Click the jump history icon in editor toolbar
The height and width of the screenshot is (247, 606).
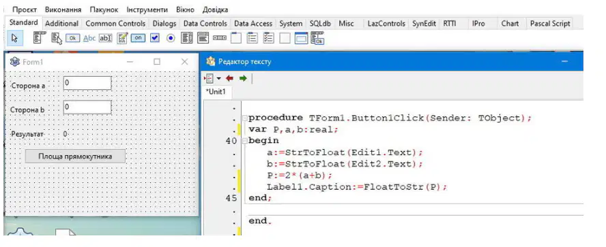(x=209, y=78)
